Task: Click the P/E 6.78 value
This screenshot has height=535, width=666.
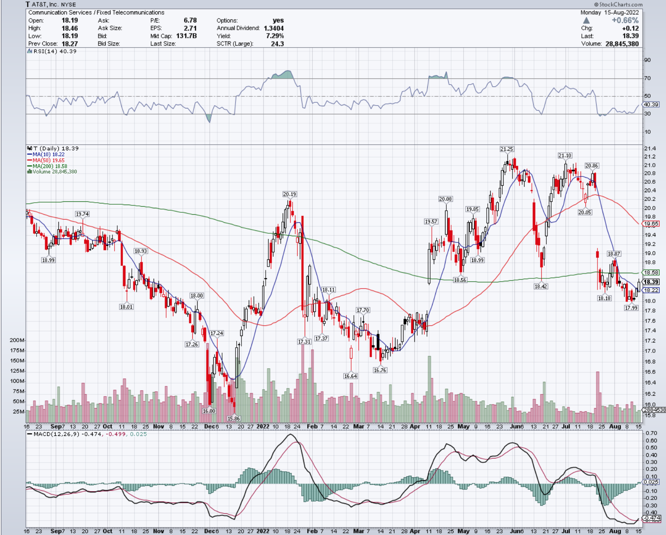Action: pos(190,20)
